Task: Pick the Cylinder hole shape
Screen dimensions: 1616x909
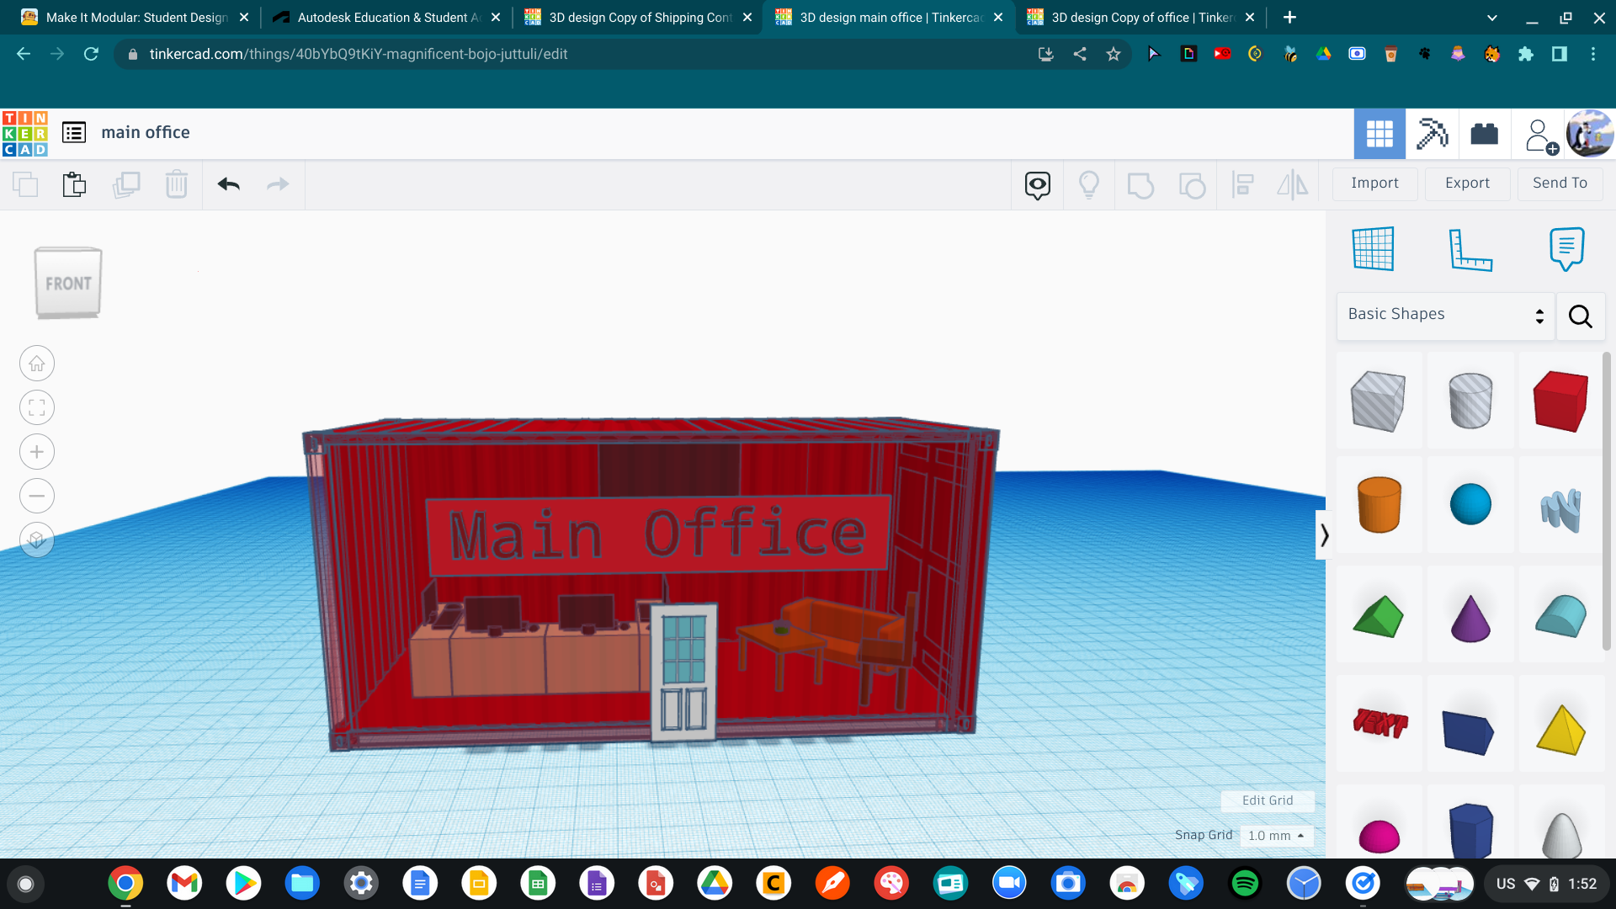Action: point(1470,401)
